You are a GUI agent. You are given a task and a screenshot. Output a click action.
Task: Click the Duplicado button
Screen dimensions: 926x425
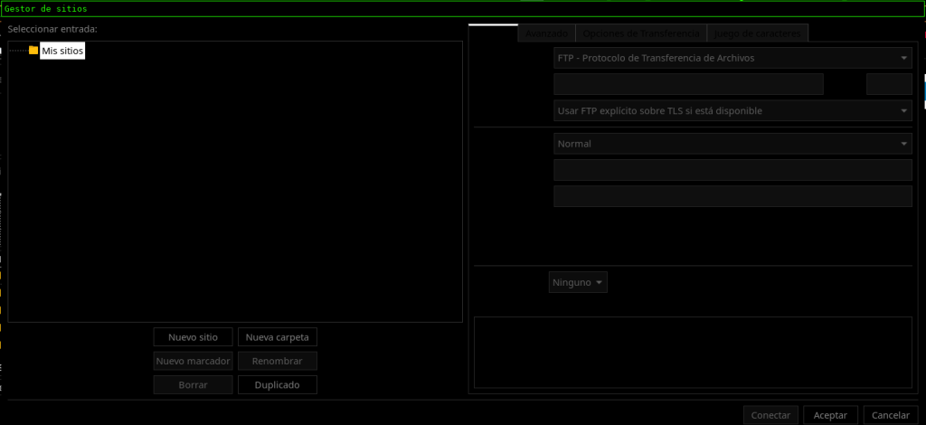pos(278,384)
